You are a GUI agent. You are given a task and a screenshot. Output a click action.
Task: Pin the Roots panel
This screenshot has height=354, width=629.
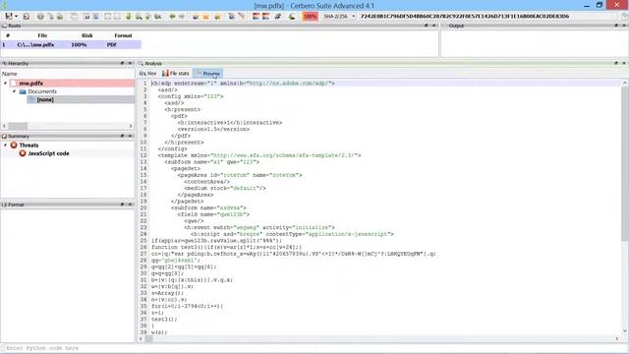[426, 26]
